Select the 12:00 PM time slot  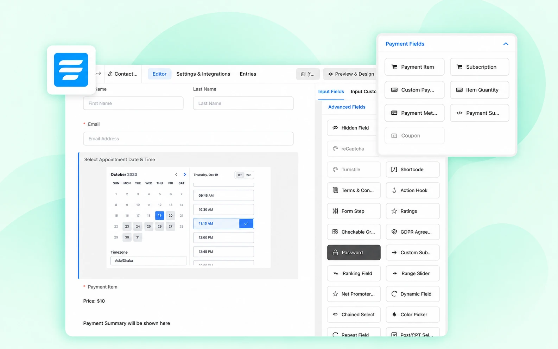coord(223,237)
